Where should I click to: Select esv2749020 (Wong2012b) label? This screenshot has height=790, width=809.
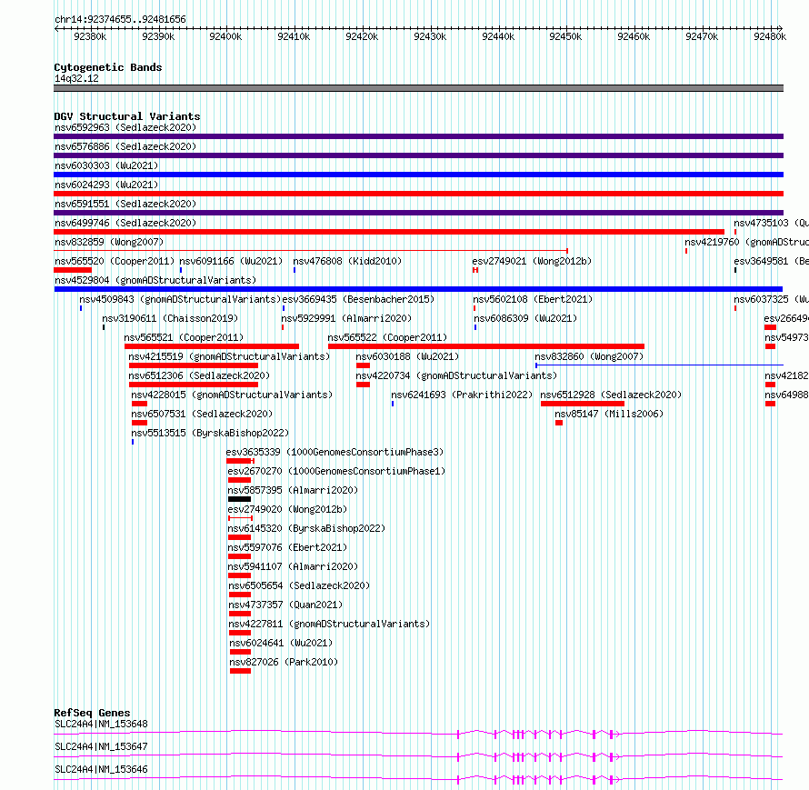(x=287, y=509)
